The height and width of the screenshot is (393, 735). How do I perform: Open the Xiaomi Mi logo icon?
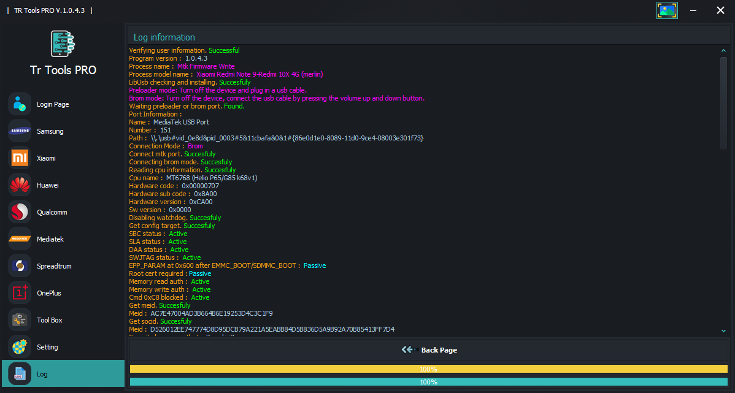click(x=20, y=158)
